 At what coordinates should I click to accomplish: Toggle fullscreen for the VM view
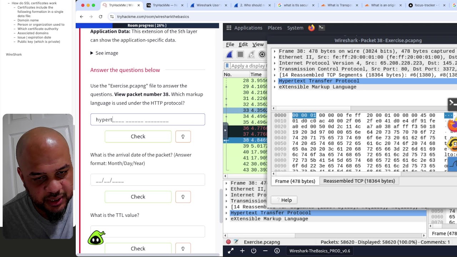[231, 251]
